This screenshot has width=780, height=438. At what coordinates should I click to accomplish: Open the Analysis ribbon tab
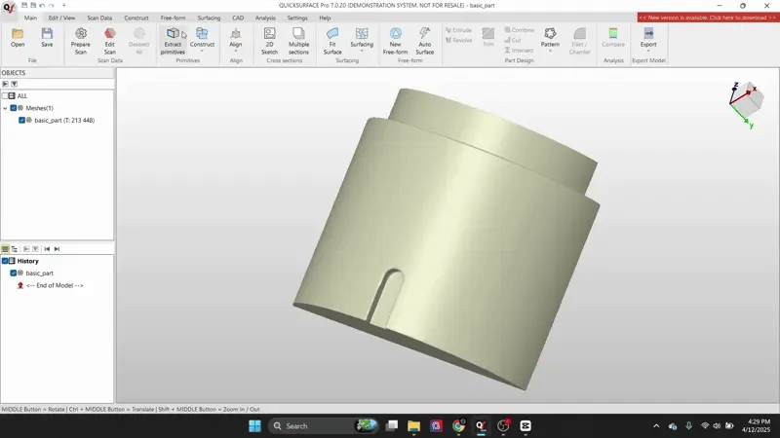pyautogui.click(x=265, y=18)
